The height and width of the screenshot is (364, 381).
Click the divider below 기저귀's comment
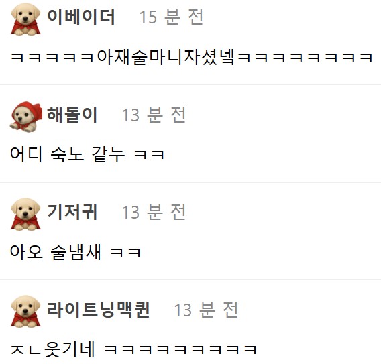point(190,280)
